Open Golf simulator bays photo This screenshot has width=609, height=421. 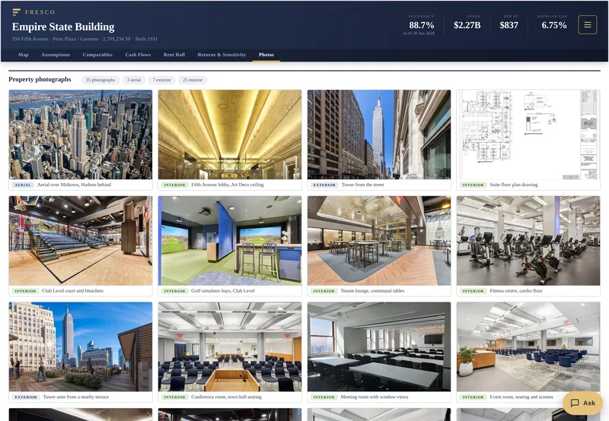pos(230,241)
